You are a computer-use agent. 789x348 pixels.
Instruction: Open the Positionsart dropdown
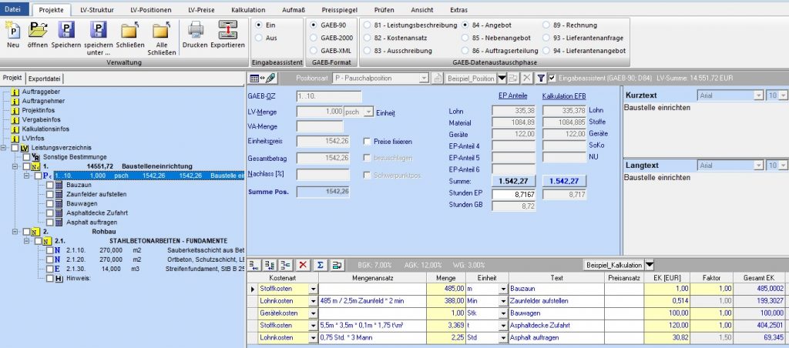(x=425, y=78)
